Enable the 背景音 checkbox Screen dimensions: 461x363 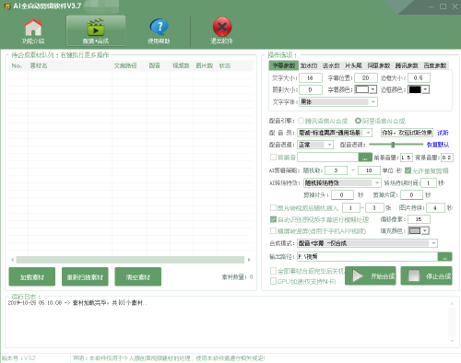273,158
